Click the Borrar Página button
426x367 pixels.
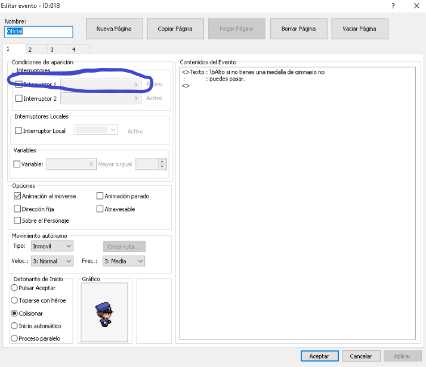298,29
